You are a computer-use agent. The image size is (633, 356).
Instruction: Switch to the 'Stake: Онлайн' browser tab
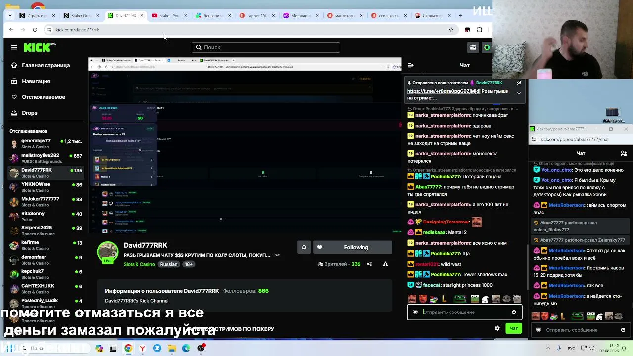point(82,15)
